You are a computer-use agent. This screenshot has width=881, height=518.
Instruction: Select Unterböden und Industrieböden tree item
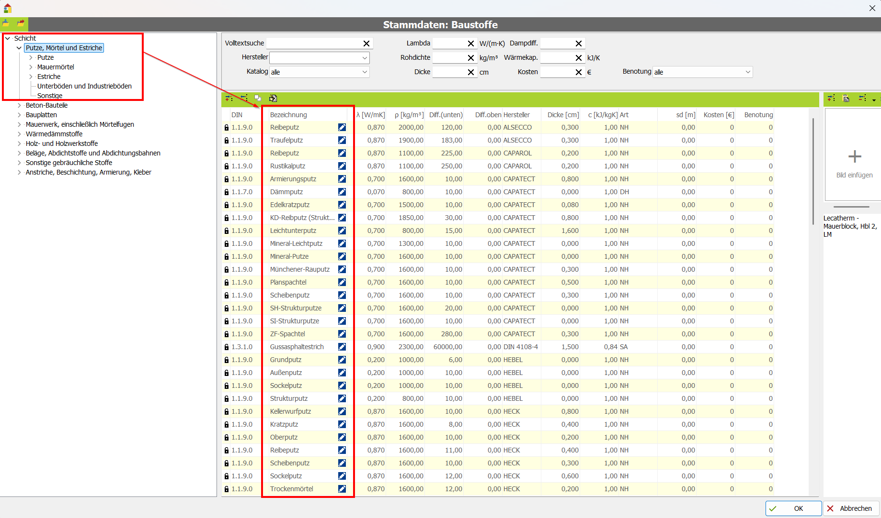coord(84,86)
